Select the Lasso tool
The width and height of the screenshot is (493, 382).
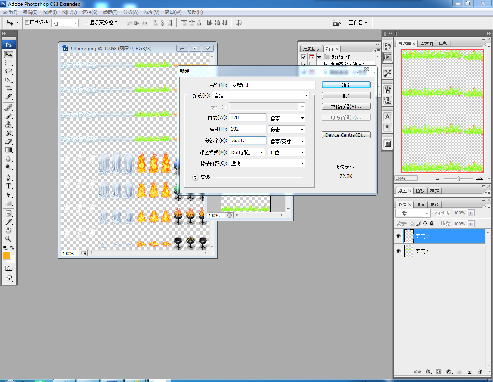pyautogui.click(x=8, y=72)
